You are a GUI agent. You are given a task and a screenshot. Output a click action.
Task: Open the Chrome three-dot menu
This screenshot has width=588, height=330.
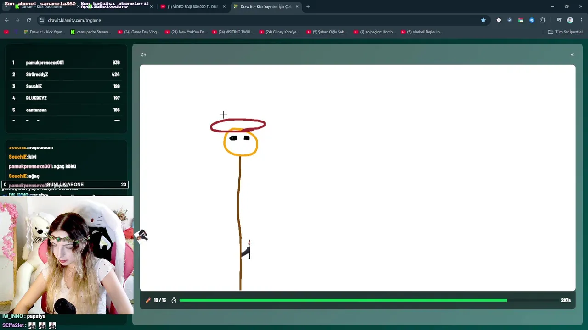[x=581, y=20]
